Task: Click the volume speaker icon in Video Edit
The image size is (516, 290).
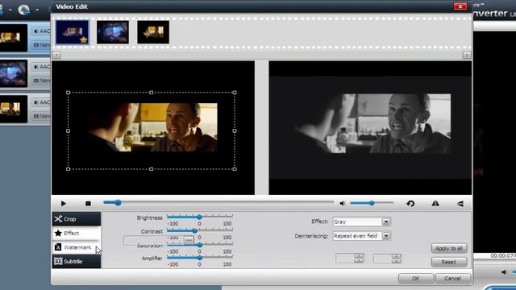Action: click(x=342, y=204)
